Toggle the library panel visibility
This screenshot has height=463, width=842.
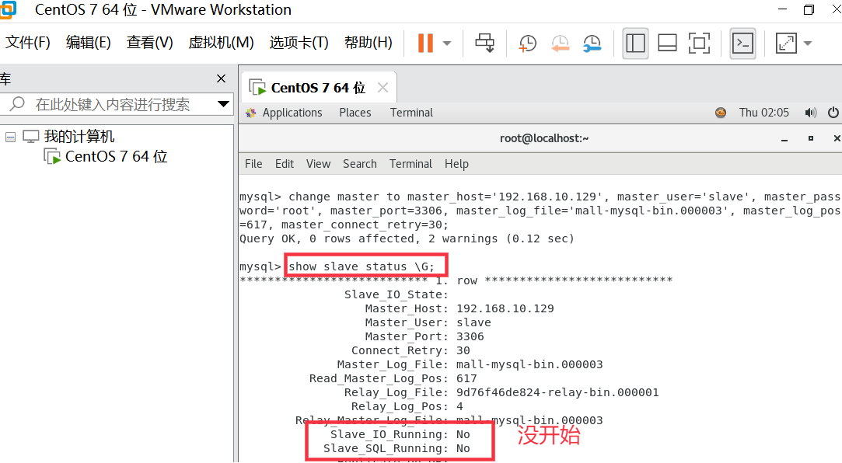pos(635,43)
